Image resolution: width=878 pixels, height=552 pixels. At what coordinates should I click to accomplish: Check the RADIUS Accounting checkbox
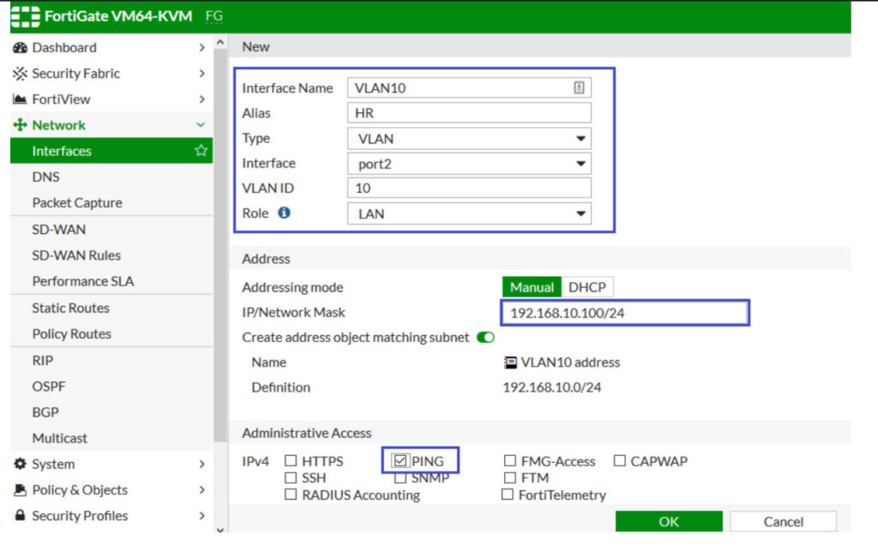click(x=291, y=495)
